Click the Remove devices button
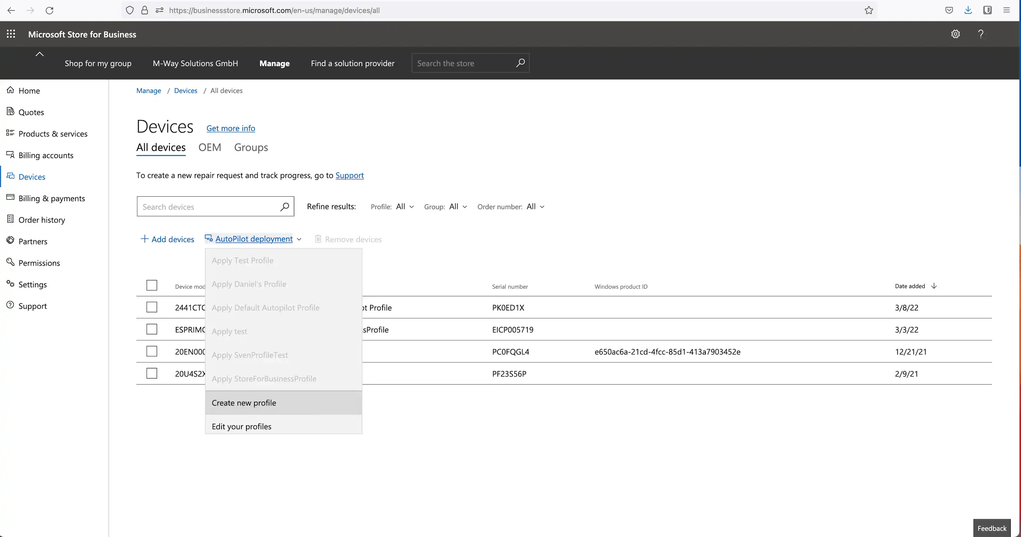The width and height of the screenshot is (1021, 537). (348, 239)
